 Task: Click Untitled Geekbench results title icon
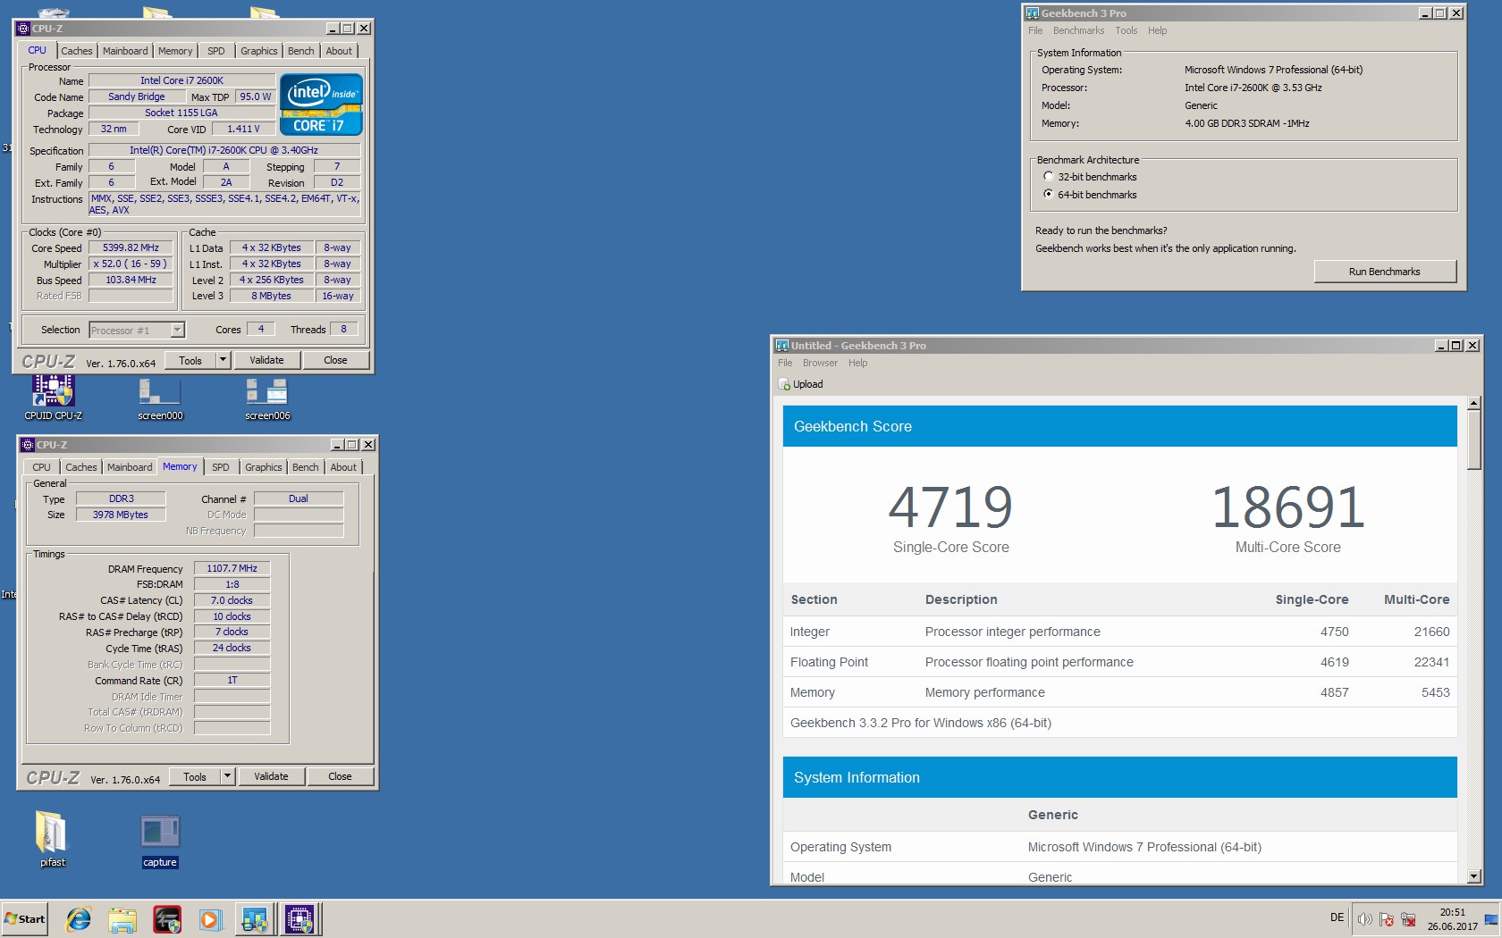click(x=782, y=346)
